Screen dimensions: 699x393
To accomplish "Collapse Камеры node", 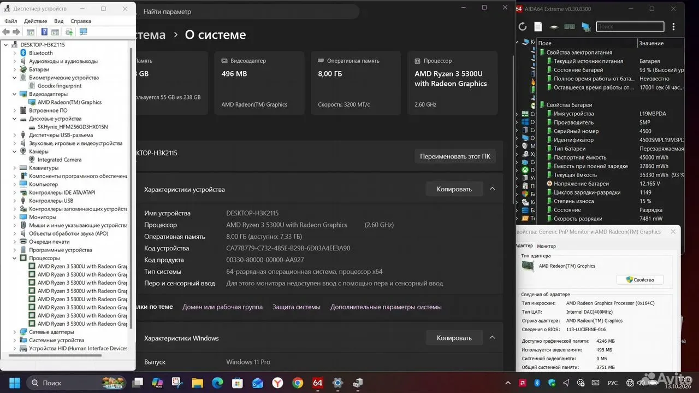I will [x=15, y=151].
